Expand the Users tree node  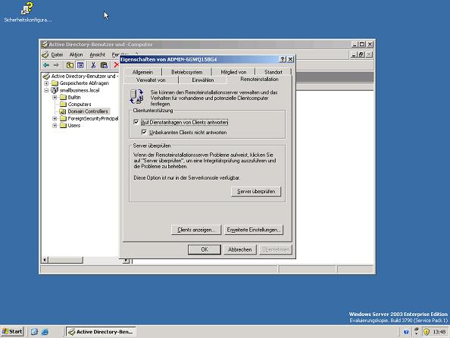pyautogui.click(x=55, y=126)
